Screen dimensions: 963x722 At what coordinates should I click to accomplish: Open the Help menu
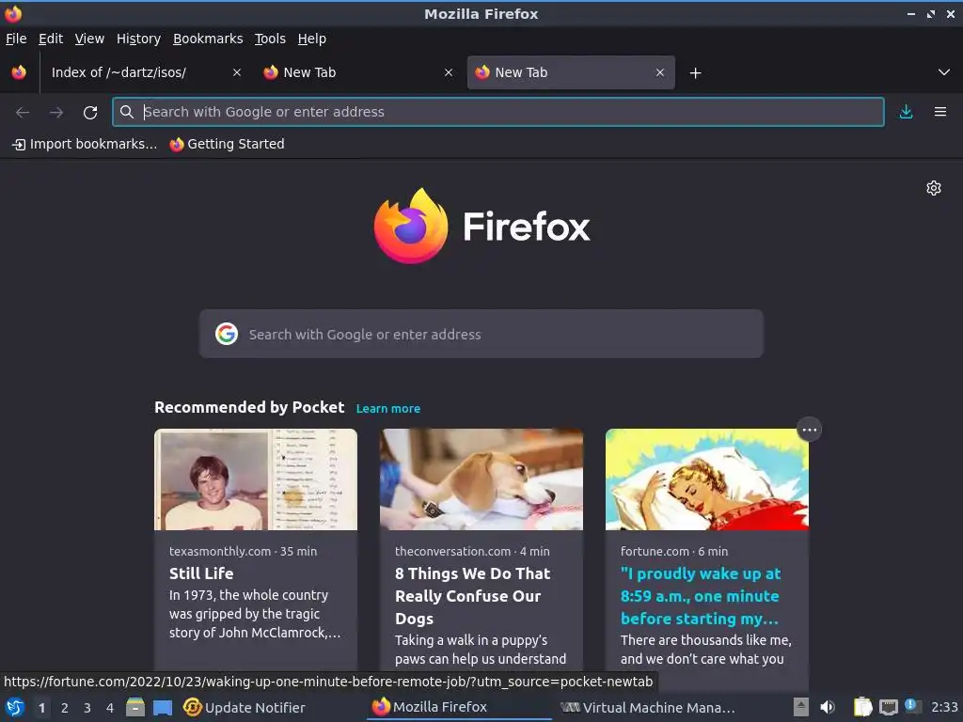(x=312, y=39)
